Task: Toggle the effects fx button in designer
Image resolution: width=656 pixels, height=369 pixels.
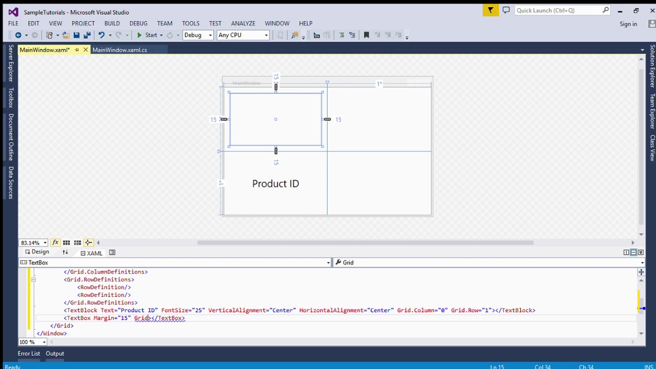Action: 55,242
